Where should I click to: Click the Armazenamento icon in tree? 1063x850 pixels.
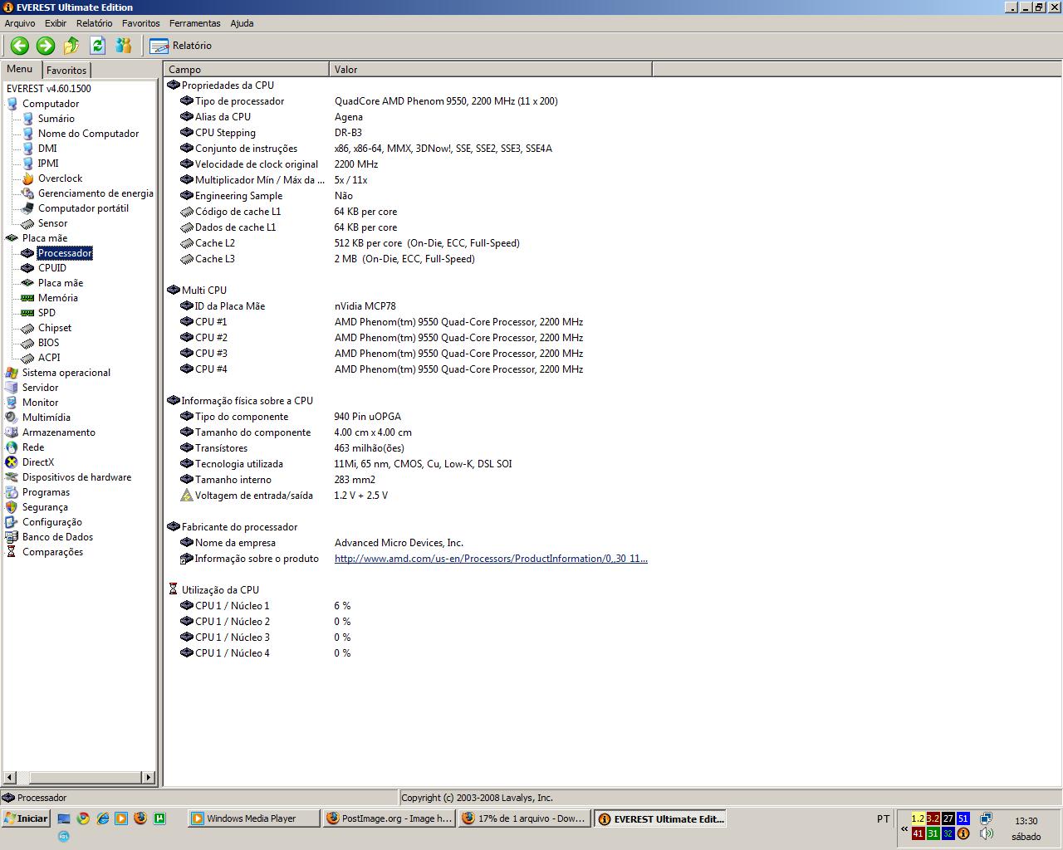[x=12, y=432]
